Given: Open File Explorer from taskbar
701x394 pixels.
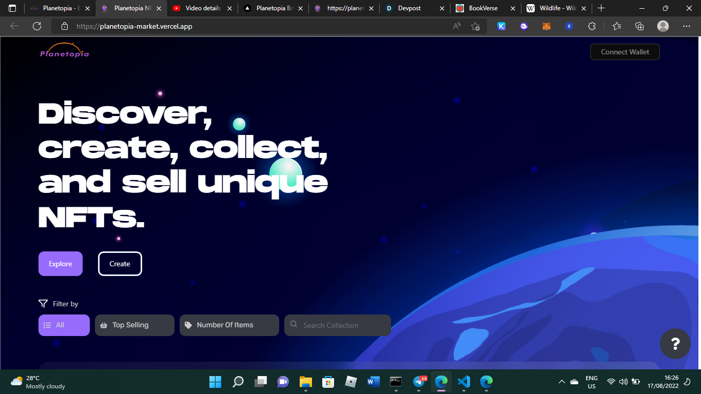Looking at the screenshot, I should pyautogui.click(x=306, y=382).
